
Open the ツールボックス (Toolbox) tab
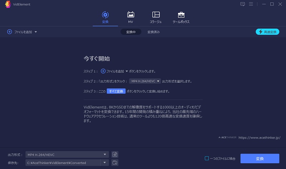[181, 18]
